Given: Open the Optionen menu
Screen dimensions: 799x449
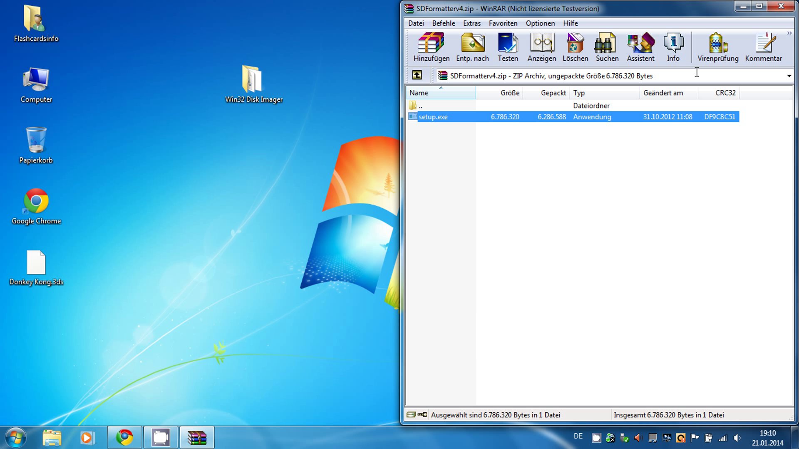Looking at the screenshot, I should 540,23.
